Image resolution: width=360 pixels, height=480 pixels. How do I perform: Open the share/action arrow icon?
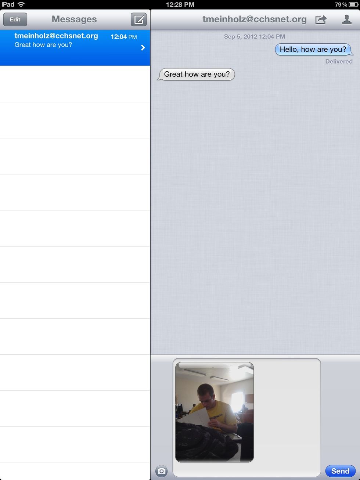(321, 19)
